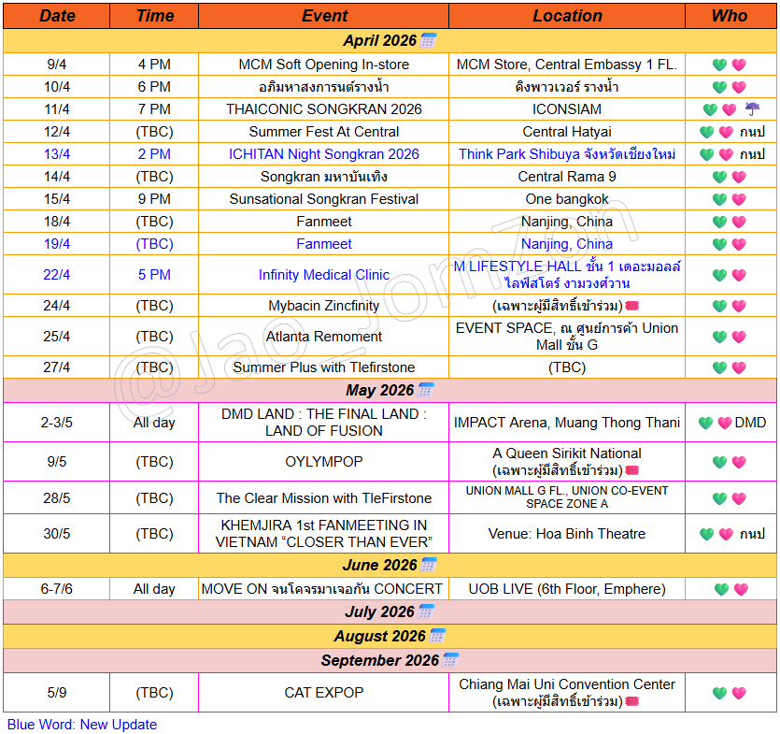Click the OYLYMPOP event cell

pos(324,462)
